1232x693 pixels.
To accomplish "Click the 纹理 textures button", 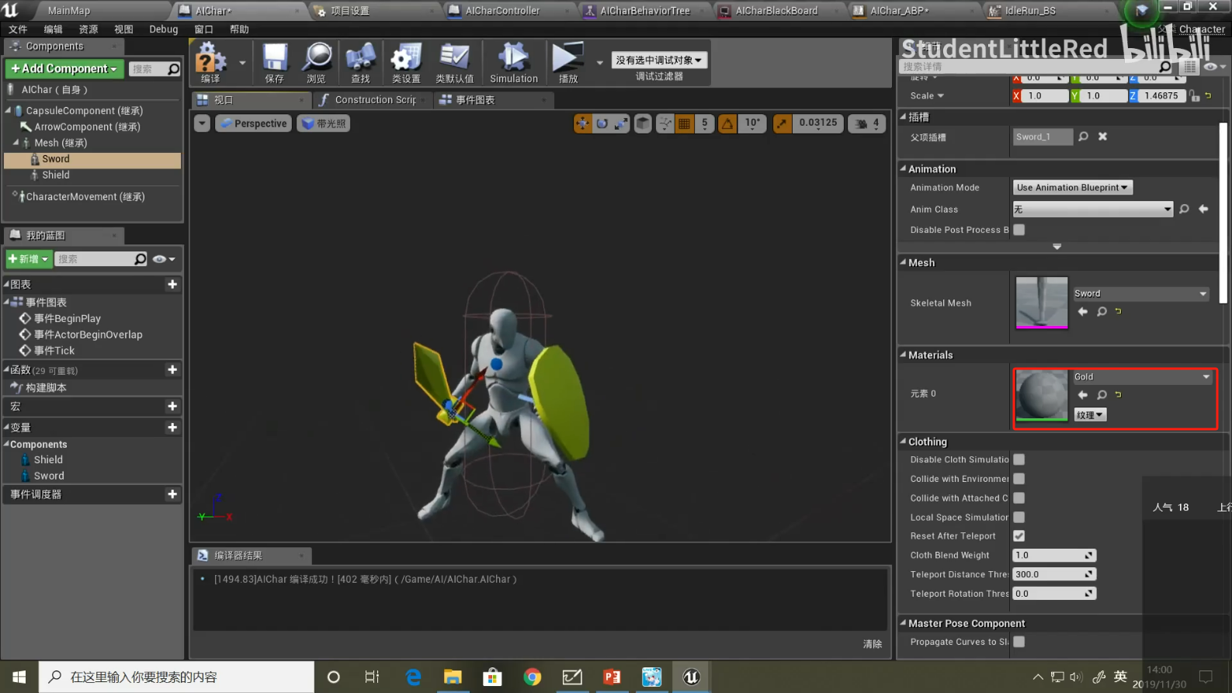I will pos(1090,415).
